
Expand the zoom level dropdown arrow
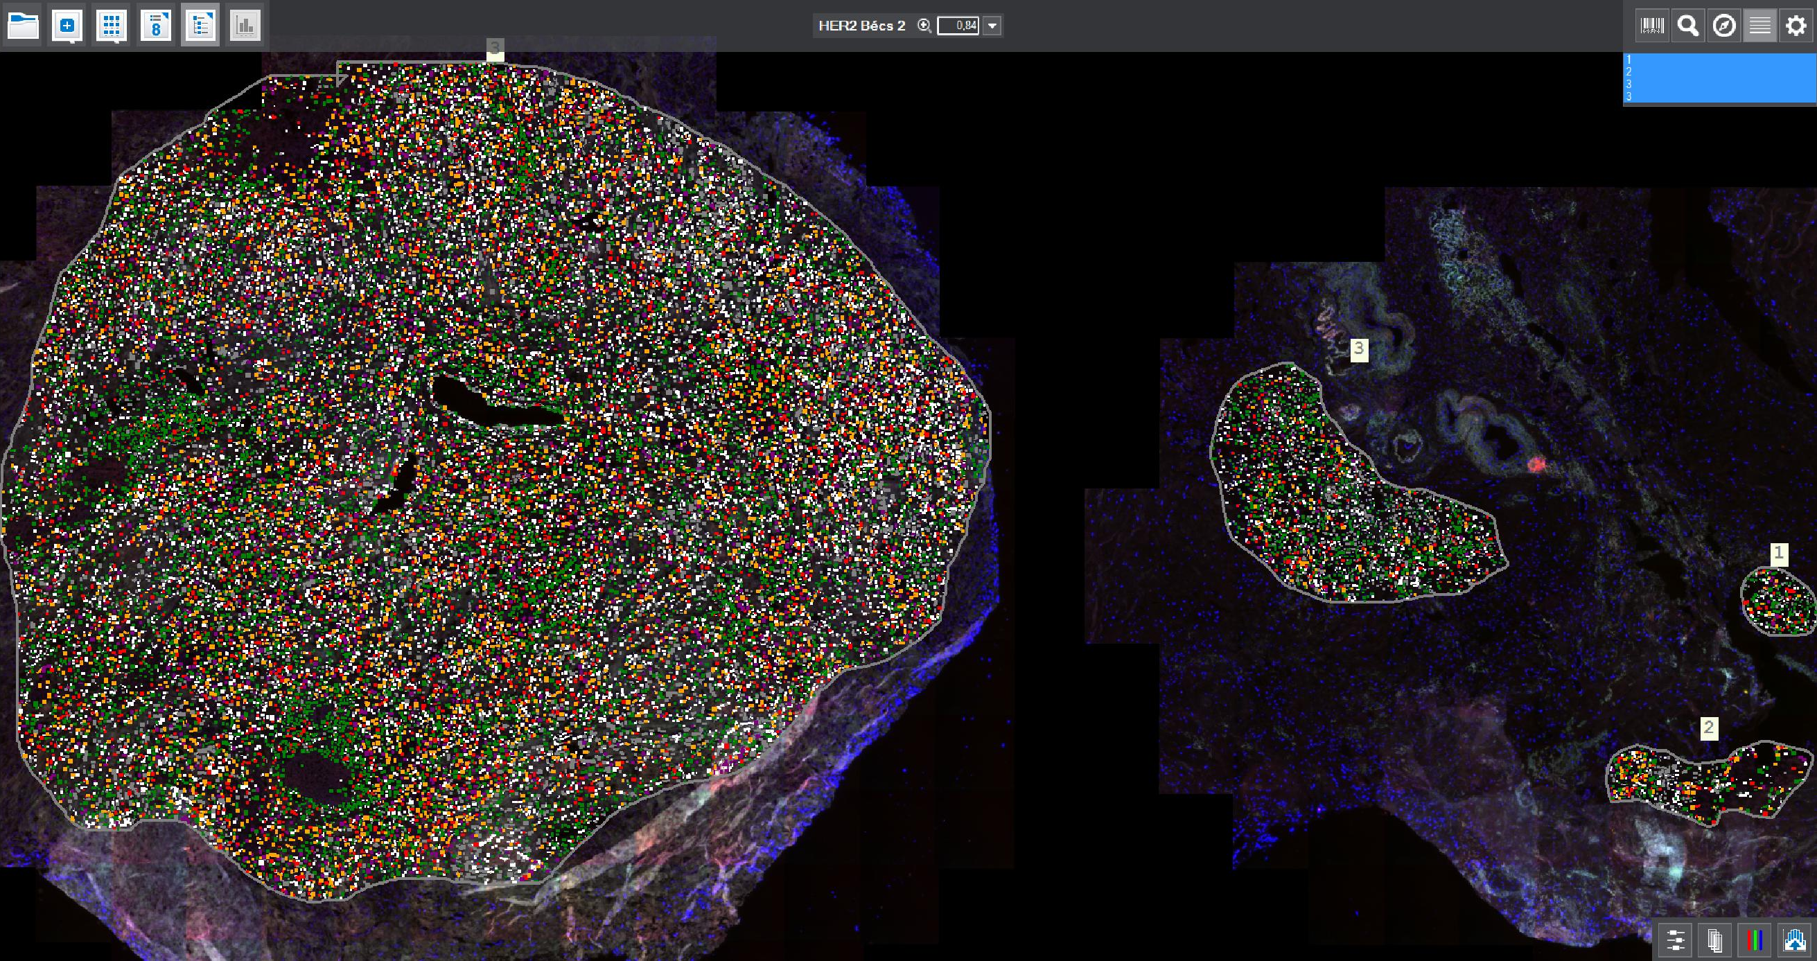pos(992,26)
